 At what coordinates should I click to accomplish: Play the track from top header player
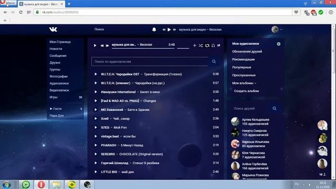169,29
